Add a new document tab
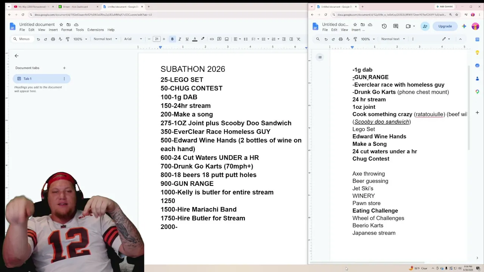Viewport: 484px width, 272px height. point(64,68)
